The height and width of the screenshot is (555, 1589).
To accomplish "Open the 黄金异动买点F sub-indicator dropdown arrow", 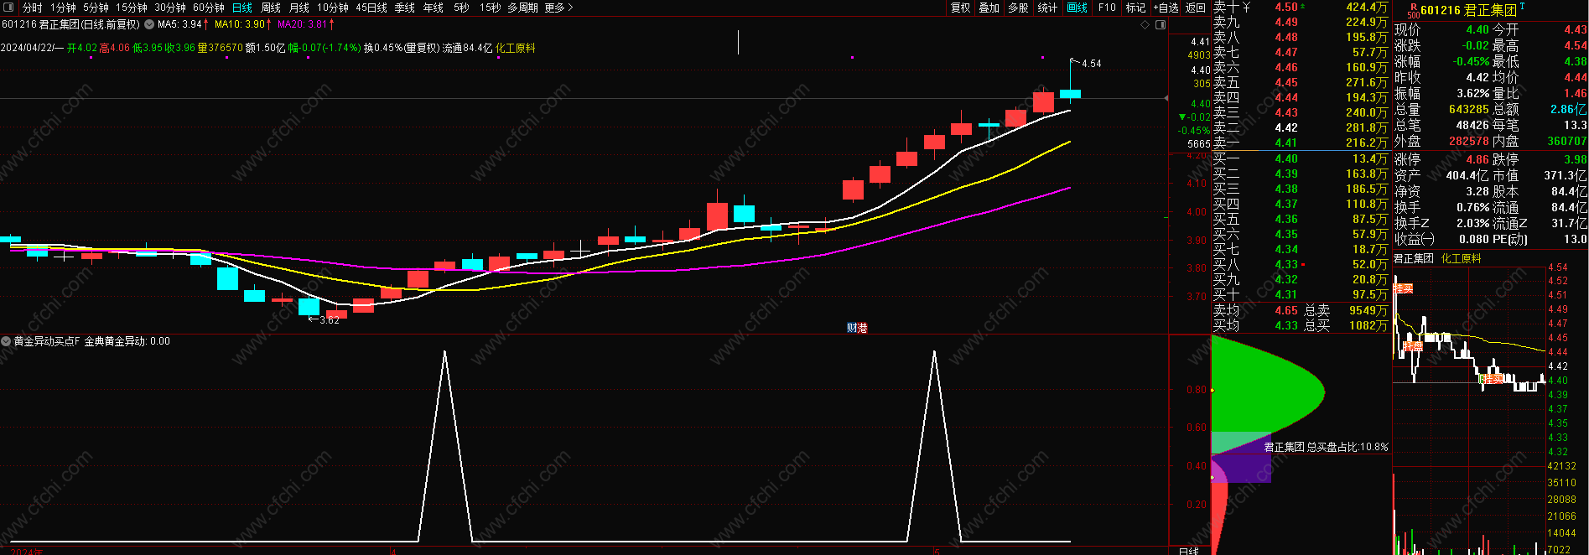I will point(7,341).
